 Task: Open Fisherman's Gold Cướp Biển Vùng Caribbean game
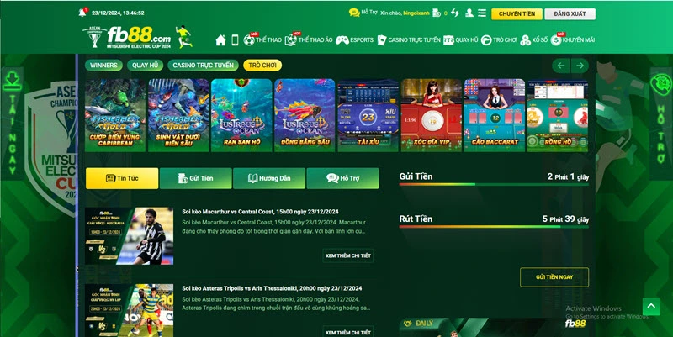[115, 115]
